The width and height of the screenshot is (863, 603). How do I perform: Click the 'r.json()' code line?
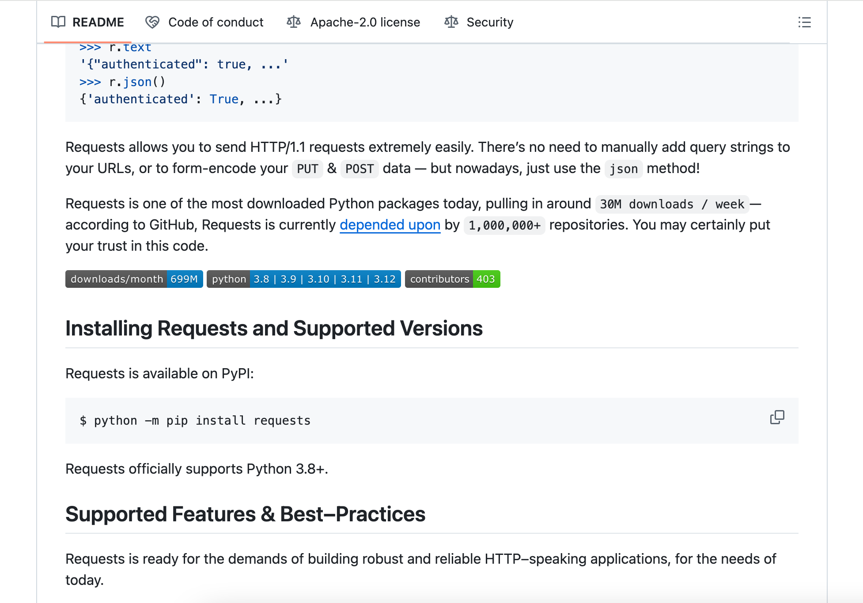122,82
